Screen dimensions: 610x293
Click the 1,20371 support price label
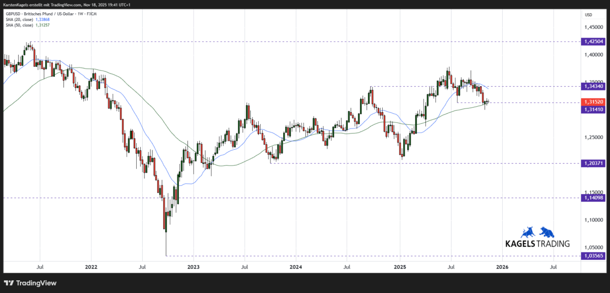pos(594,164)
